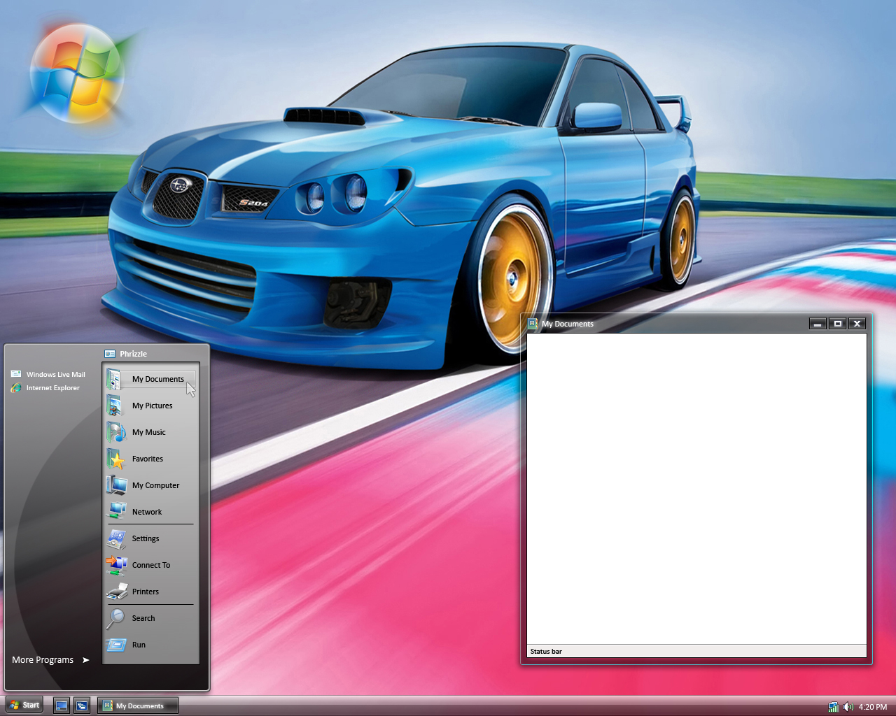Click the 4:20 PM clock
Screen dimensions: 896x716
click(873, 707)
